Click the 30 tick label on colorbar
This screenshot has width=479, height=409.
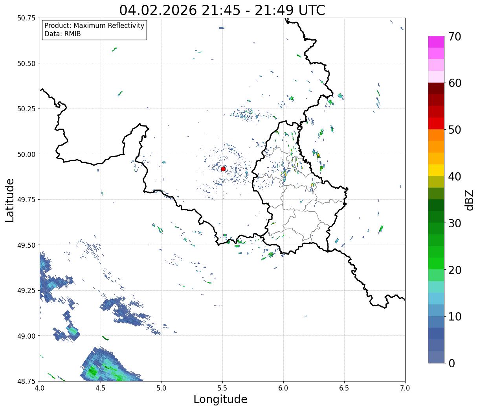[454, 223]
